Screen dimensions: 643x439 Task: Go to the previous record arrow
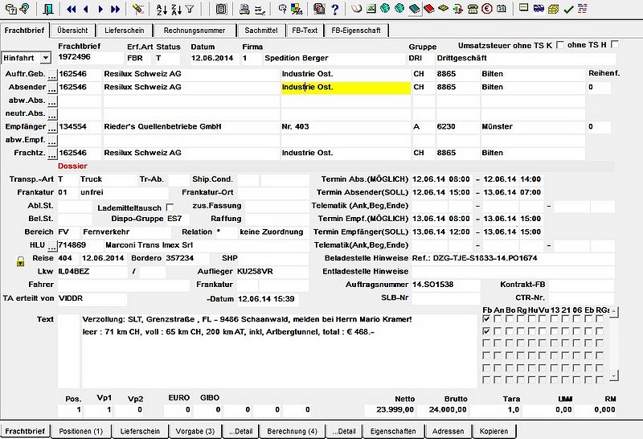[86, 9]
